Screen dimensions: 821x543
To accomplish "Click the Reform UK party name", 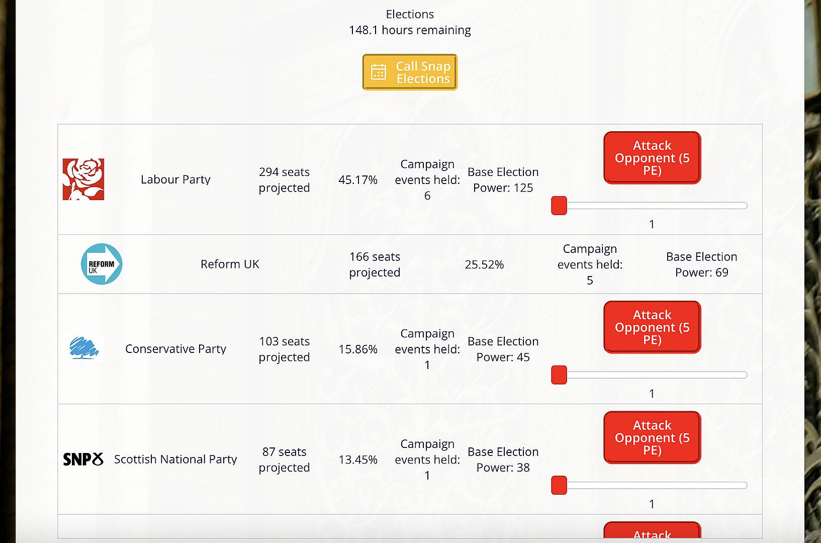I will [230, 264].
